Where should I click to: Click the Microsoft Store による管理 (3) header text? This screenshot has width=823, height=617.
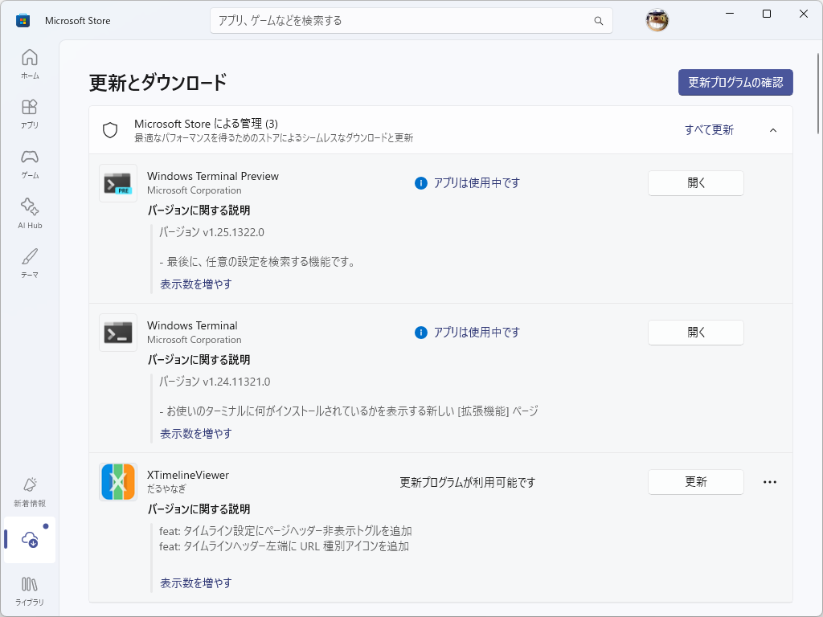(206, 124)
